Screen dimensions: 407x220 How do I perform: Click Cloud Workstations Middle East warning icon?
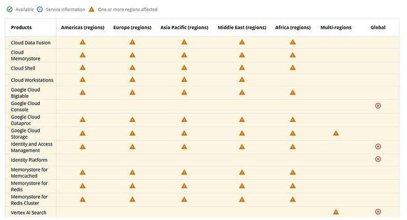[242, 80]
